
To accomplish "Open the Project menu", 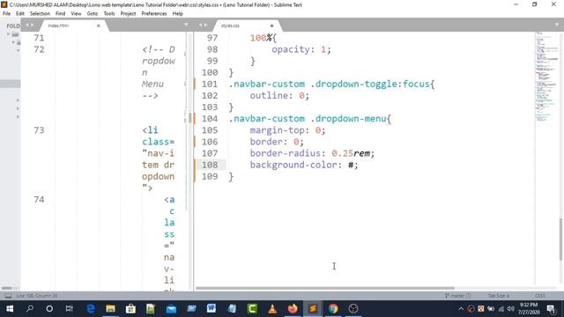I will tap(128, 14).
